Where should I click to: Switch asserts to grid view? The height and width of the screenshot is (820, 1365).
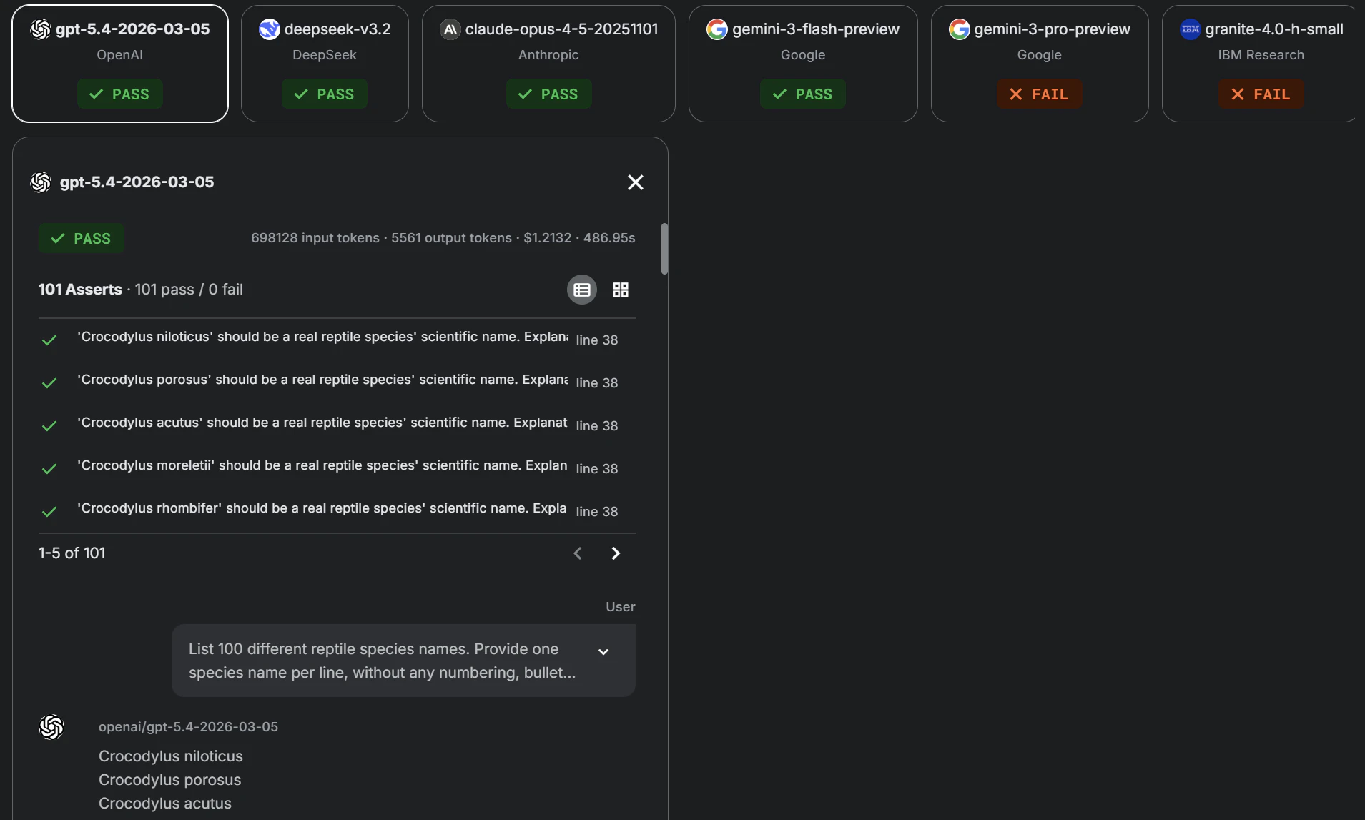621,290
